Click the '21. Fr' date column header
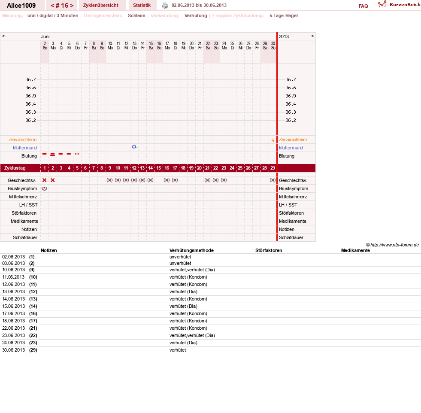The width and height of the screenshot is (421, 413). coord(200,46)
